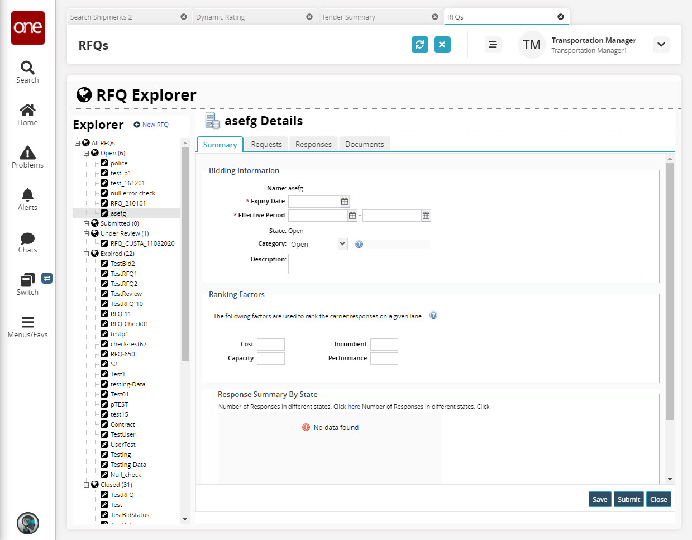Collapse the Open (6) tree node

coord(87,153)
